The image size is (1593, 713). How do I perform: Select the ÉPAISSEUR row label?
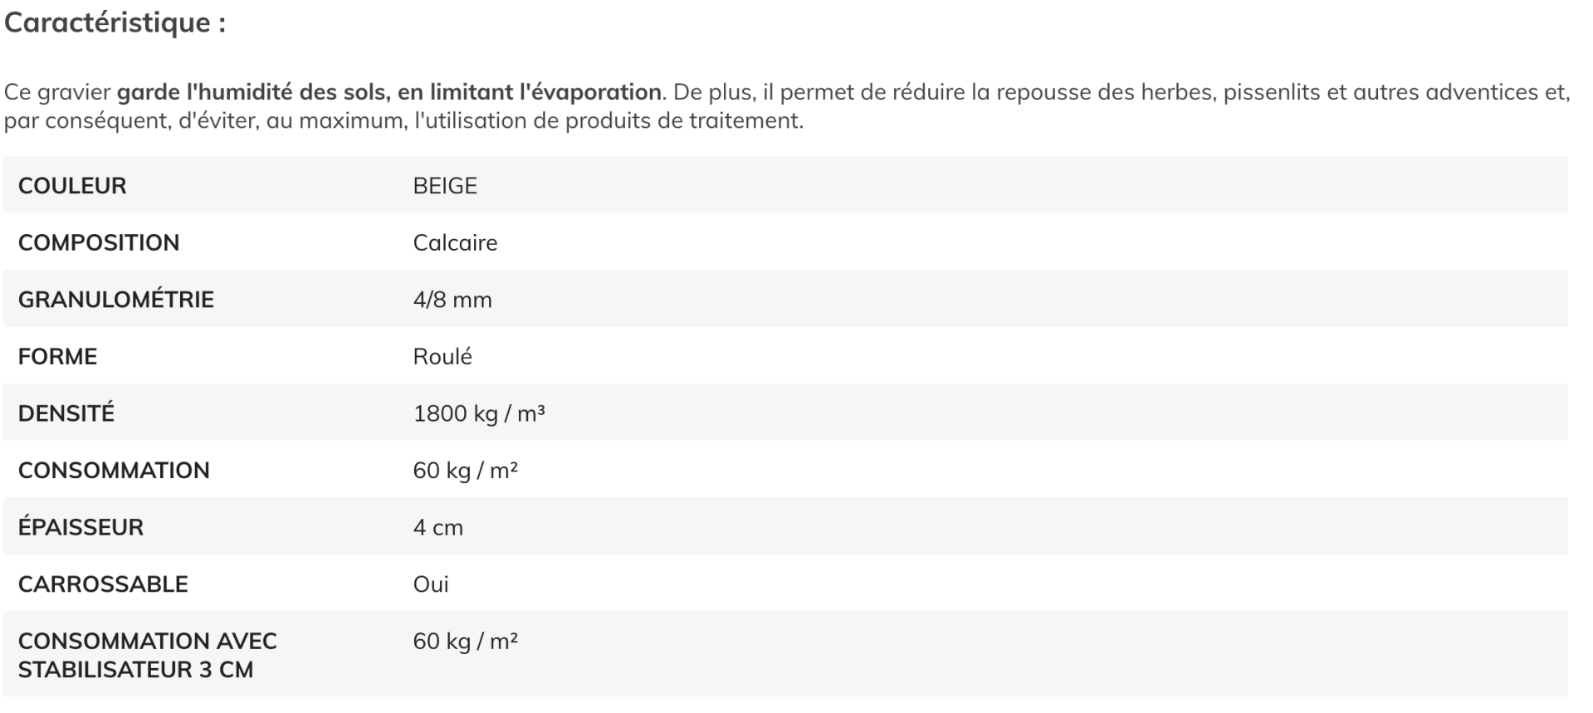(81, 528)
